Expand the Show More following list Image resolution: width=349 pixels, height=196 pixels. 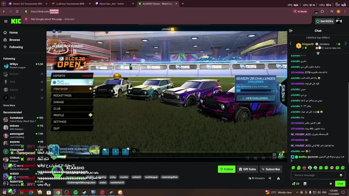[9, 105]
